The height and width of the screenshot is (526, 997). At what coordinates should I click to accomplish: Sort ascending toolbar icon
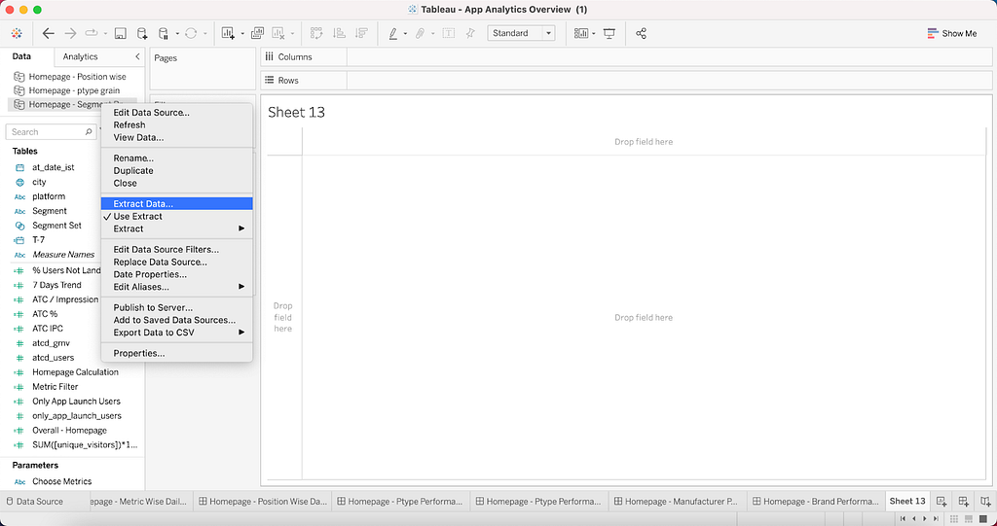340,33
